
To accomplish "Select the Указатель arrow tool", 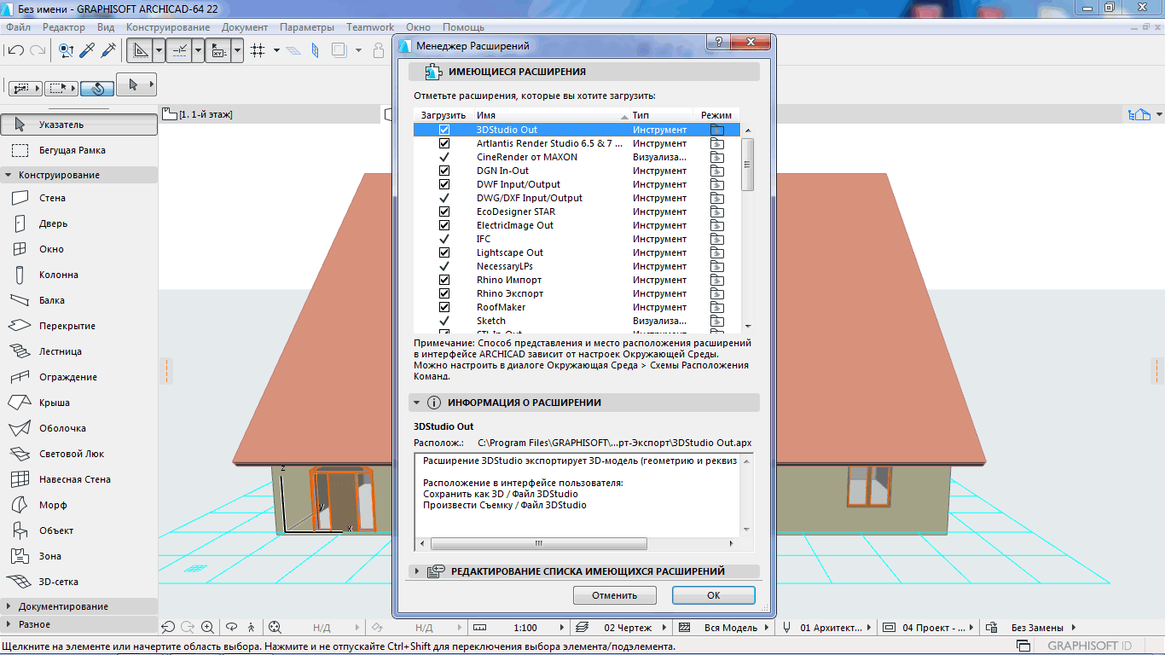I will point(78,125).
